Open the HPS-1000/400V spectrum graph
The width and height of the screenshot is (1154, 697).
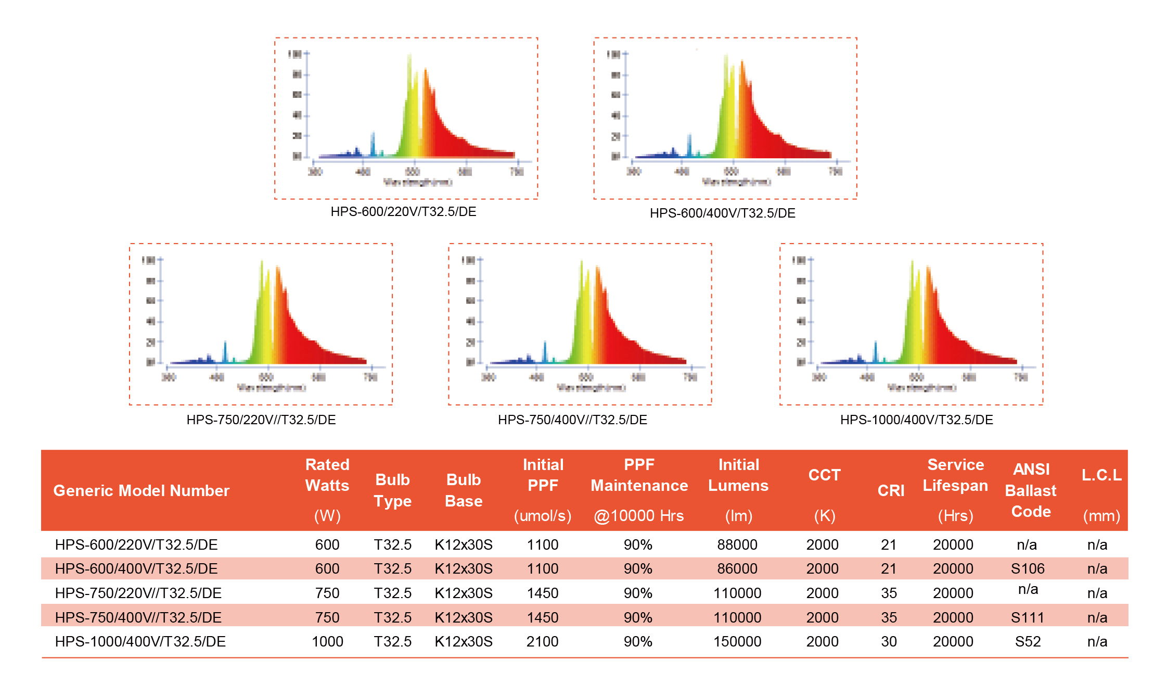click(911, 324)
